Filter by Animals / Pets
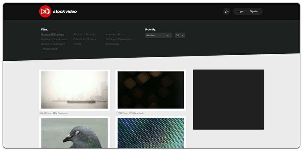 tap(114, 34)
